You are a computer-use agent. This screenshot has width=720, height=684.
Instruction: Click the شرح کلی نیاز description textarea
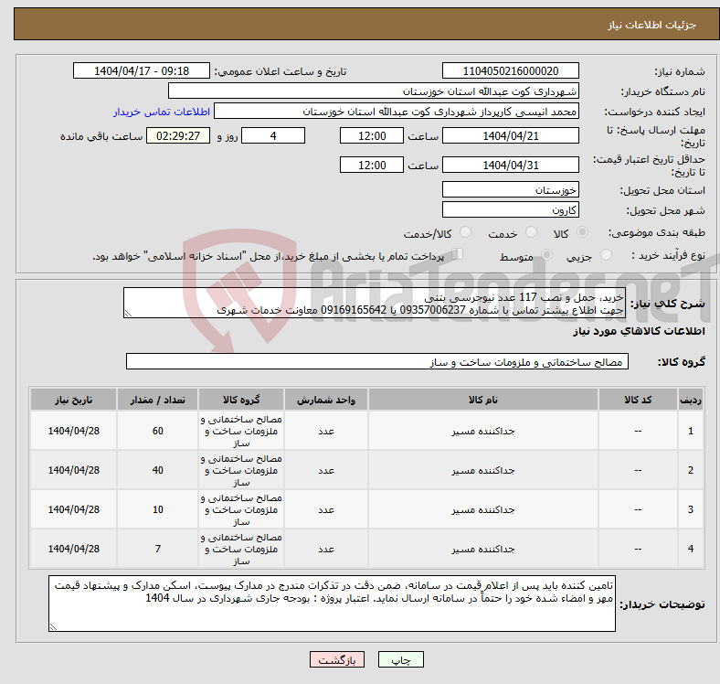(375, 303)
